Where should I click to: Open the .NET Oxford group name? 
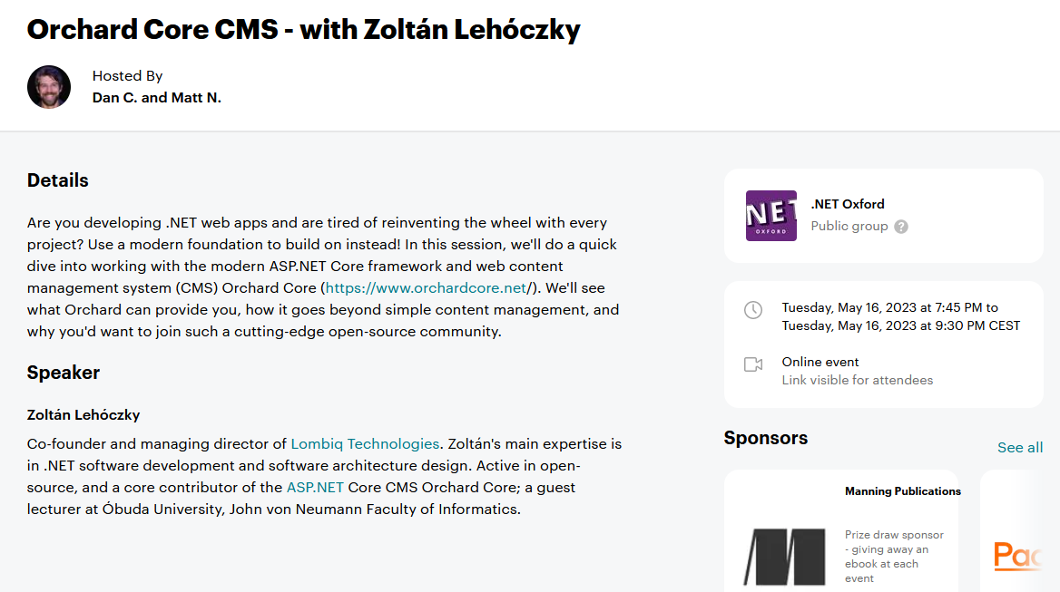[x=848, y=204]
